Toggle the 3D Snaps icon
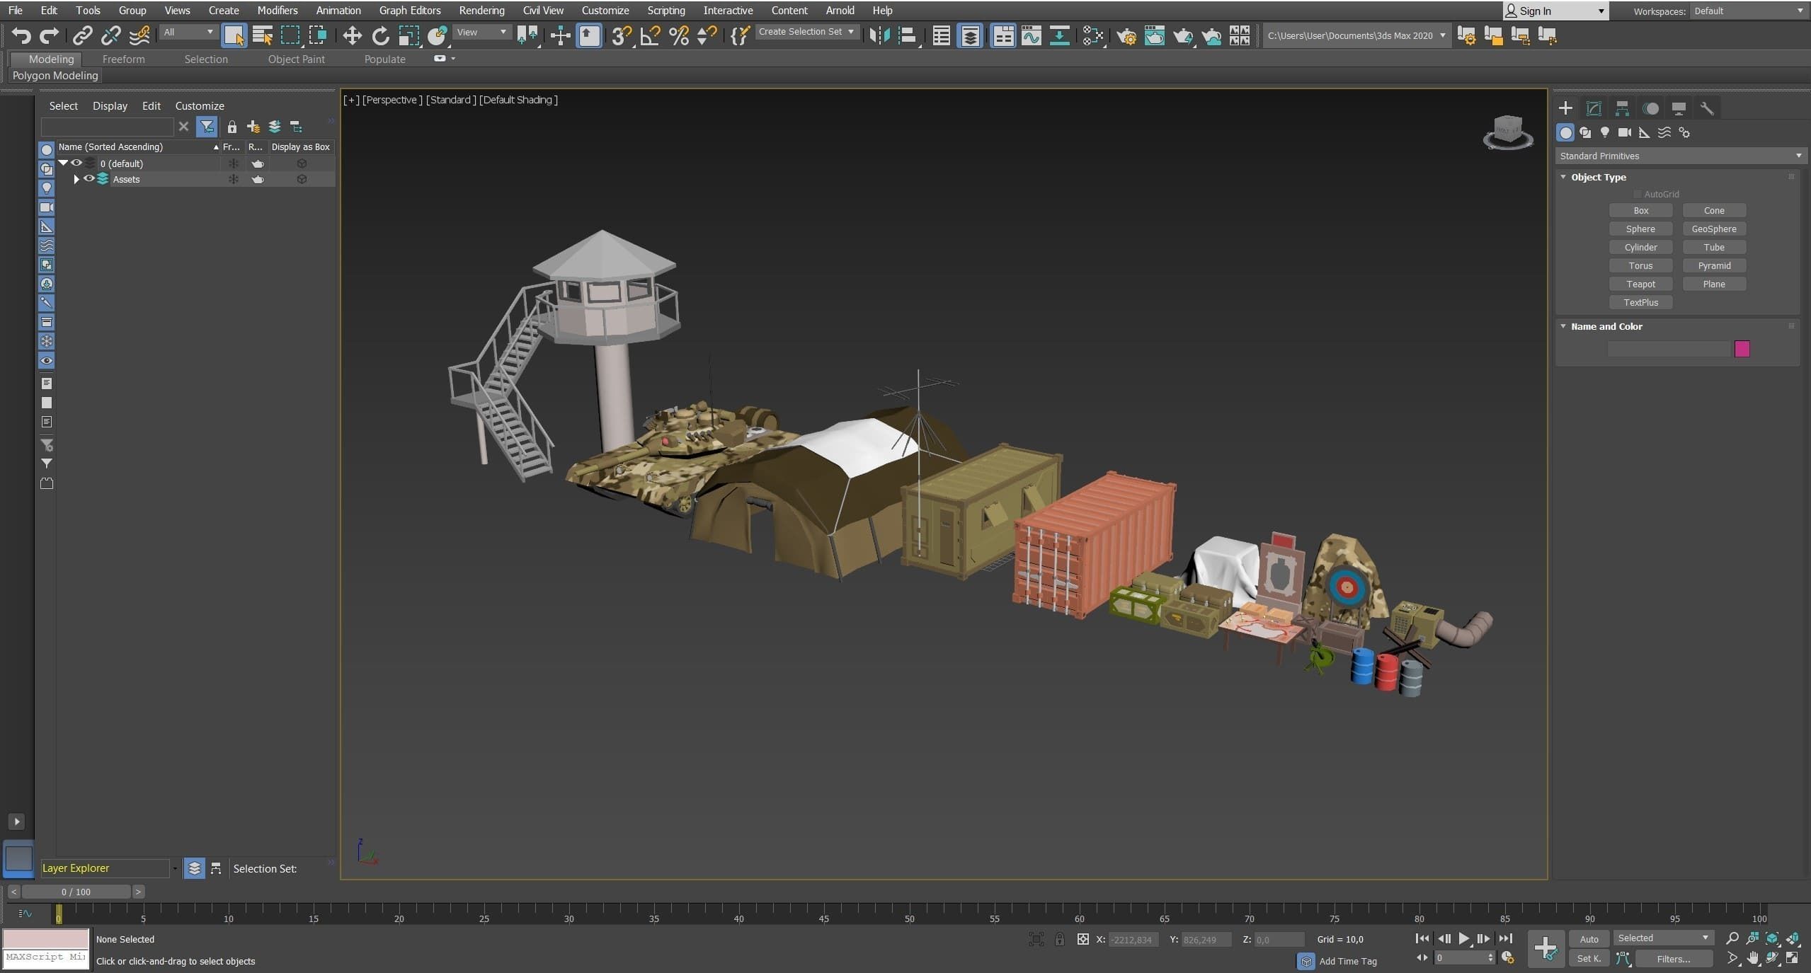This screenshot has width=1811, height=973. [x=622, y=35]
